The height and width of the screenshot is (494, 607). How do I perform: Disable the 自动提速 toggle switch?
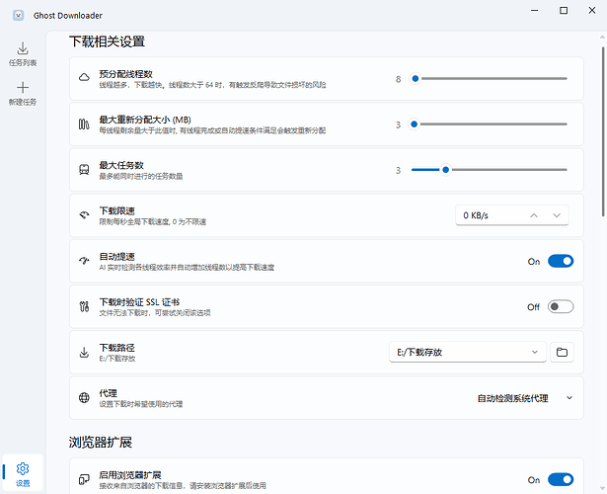point(560,261)
